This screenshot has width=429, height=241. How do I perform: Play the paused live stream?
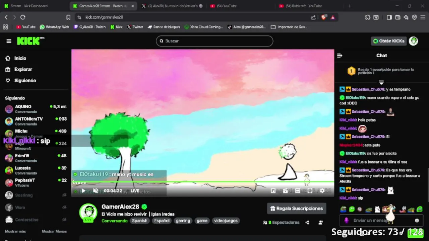click(83, 191)
